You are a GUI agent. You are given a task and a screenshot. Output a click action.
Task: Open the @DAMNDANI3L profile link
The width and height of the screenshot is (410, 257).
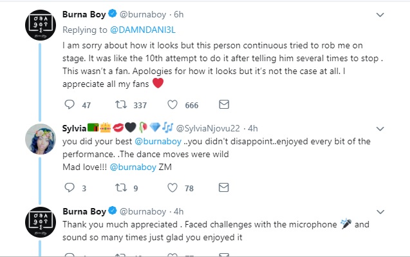pyautogui.click(x=143, y=30)
